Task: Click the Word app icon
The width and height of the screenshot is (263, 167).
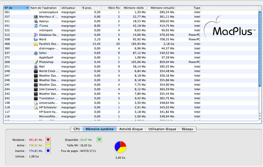Action: [x=36, y=39]
